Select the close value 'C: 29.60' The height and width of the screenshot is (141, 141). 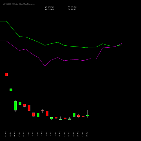coord(49,7)
